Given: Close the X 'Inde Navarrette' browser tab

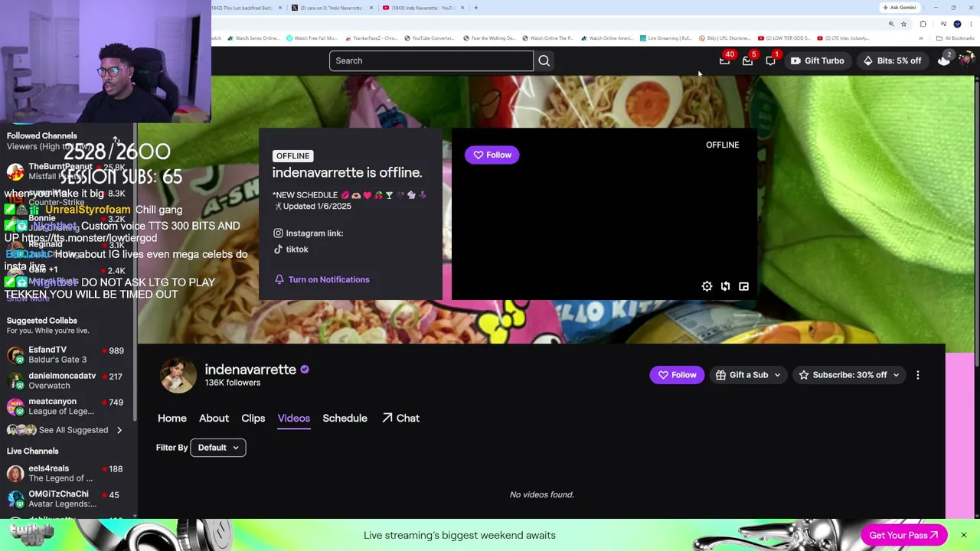Looking at the screenshot, I should (x=371, y=8).
